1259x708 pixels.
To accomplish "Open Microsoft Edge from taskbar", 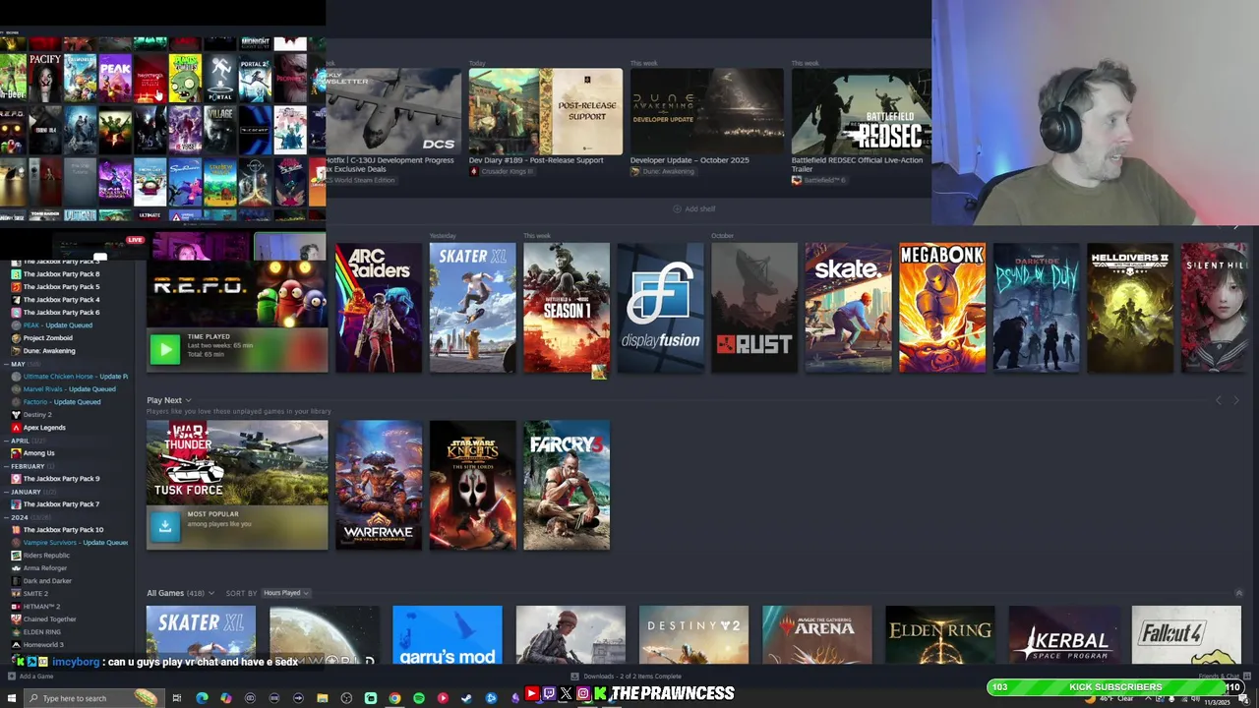I will 202,698.
